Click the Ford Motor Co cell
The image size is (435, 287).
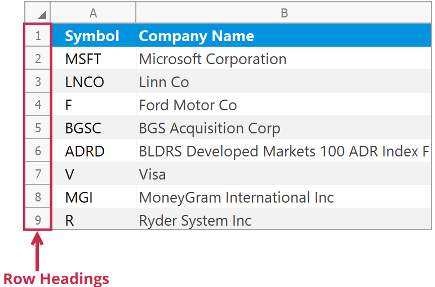[188, 105]
